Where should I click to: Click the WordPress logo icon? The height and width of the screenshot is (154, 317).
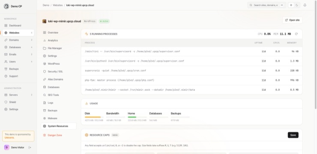coord(45,64)
